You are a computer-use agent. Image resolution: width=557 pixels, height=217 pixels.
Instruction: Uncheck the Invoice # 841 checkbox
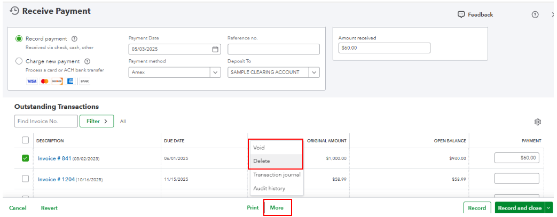pos(25,158)
